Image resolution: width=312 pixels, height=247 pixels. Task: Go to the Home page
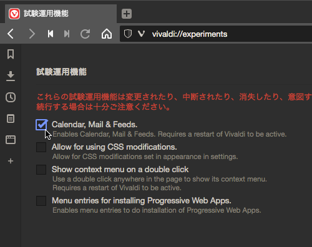tap(107, 34)
